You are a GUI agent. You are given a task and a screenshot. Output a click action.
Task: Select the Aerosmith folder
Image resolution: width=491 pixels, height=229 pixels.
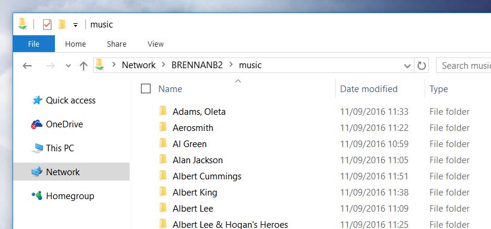(193, 128)
